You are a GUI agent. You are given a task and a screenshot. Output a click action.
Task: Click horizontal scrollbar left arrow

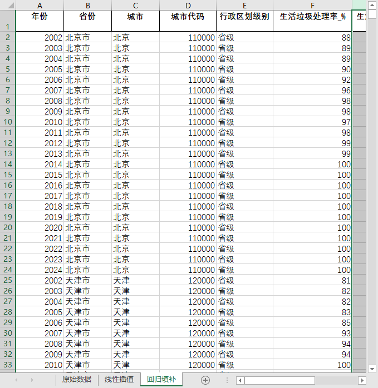pos(240,380)
